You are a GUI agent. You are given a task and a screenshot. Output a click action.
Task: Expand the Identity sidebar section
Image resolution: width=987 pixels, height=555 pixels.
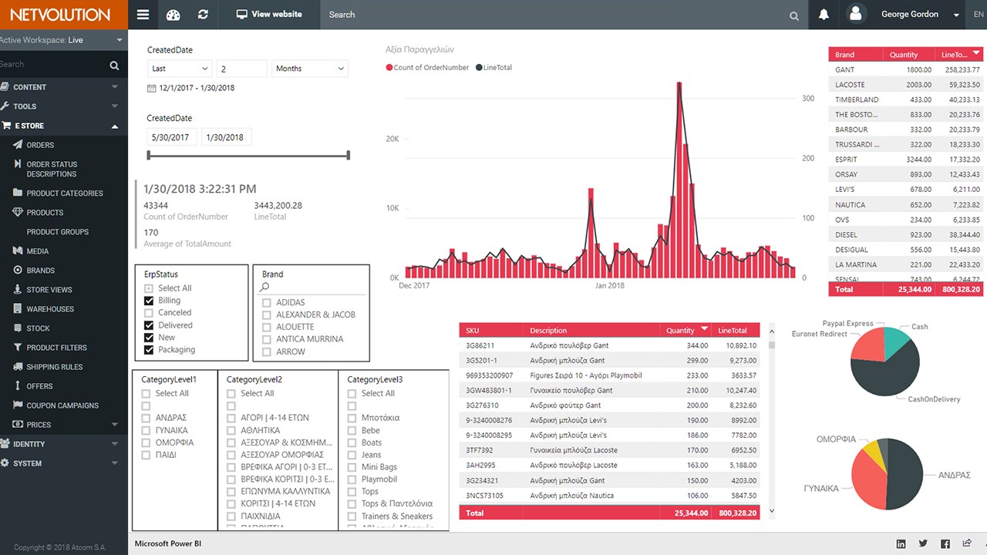click(64, 444)
